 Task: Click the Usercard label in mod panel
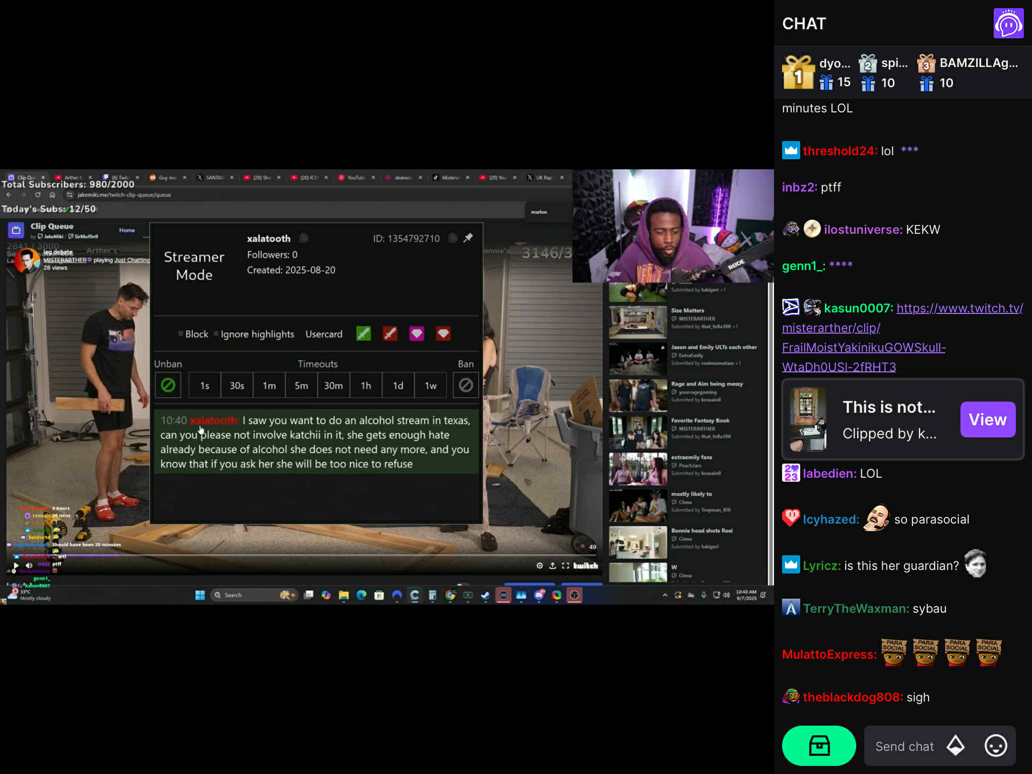(x=324, y=334)
